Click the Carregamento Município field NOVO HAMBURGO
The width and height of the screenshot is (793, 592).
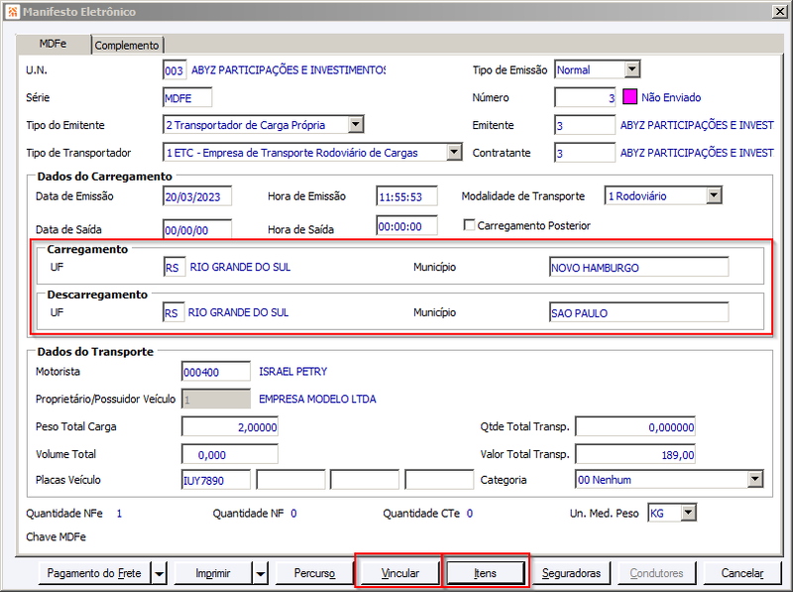[x=638, y=267]
